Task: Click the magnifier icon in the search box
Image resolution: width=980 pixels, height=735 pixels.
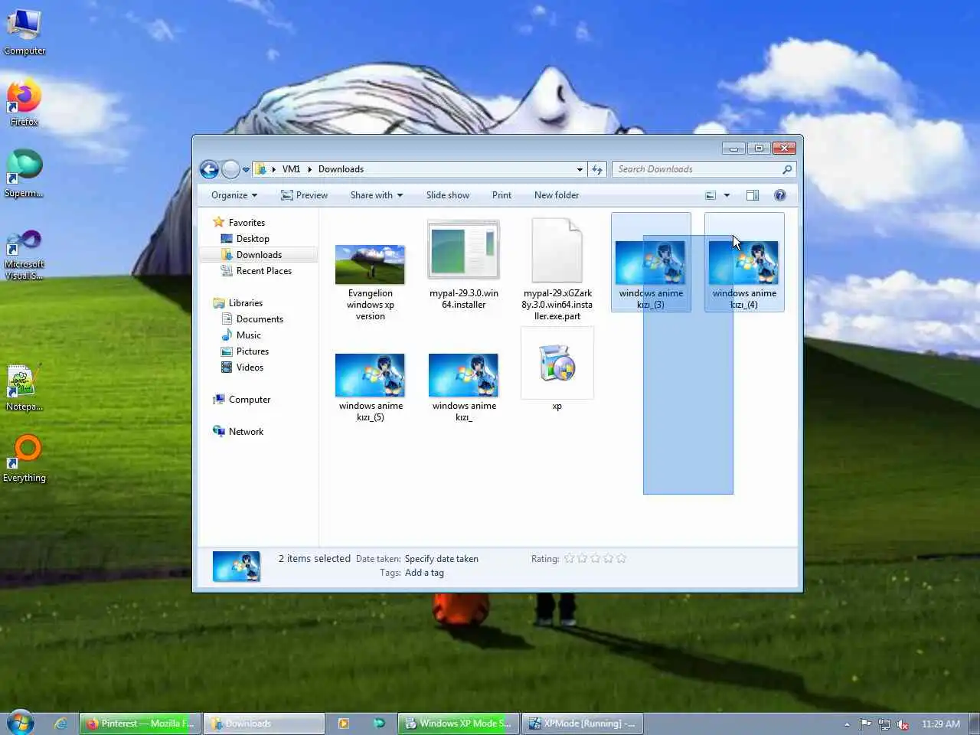Action: coord(787,169)
